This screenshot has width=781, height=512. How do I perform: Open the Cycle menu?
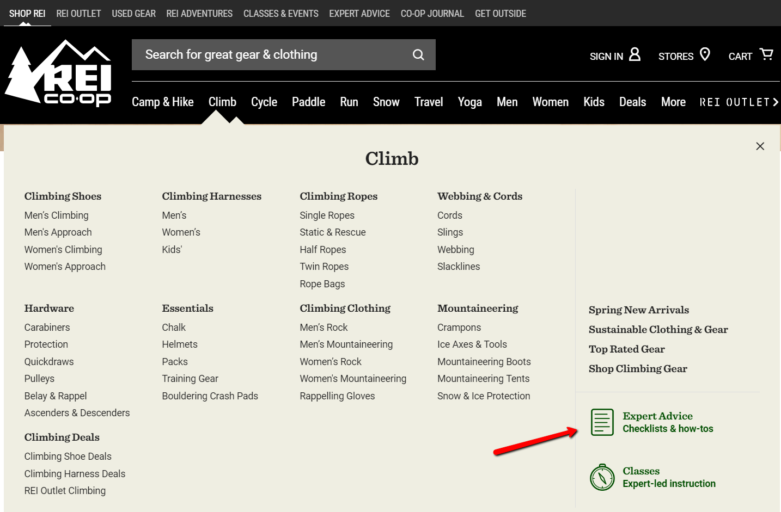pyautogui.click(x=264, y=102)
